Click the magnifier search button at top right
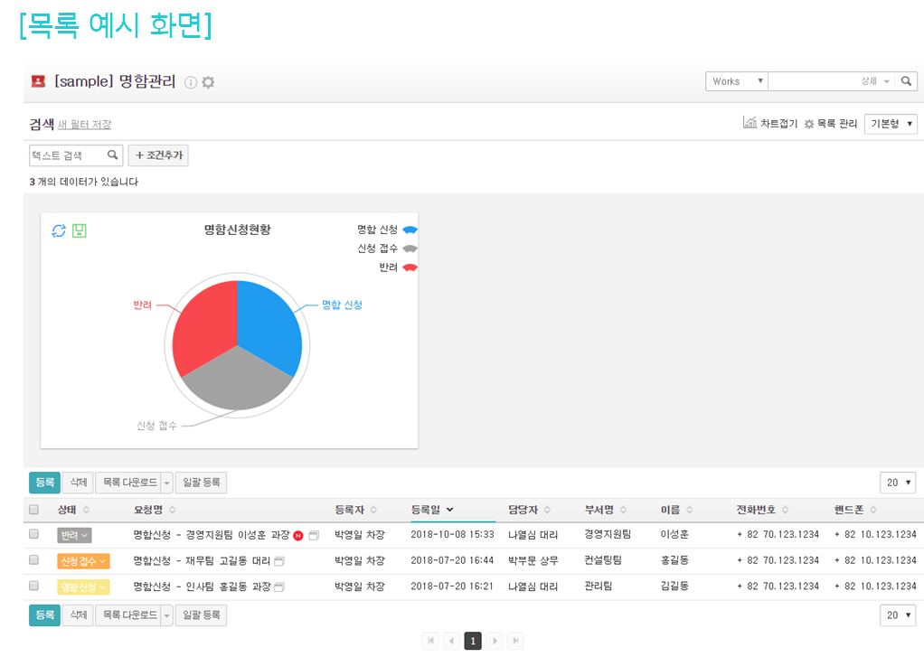924x657 pixels. click(x=907, y=81)
